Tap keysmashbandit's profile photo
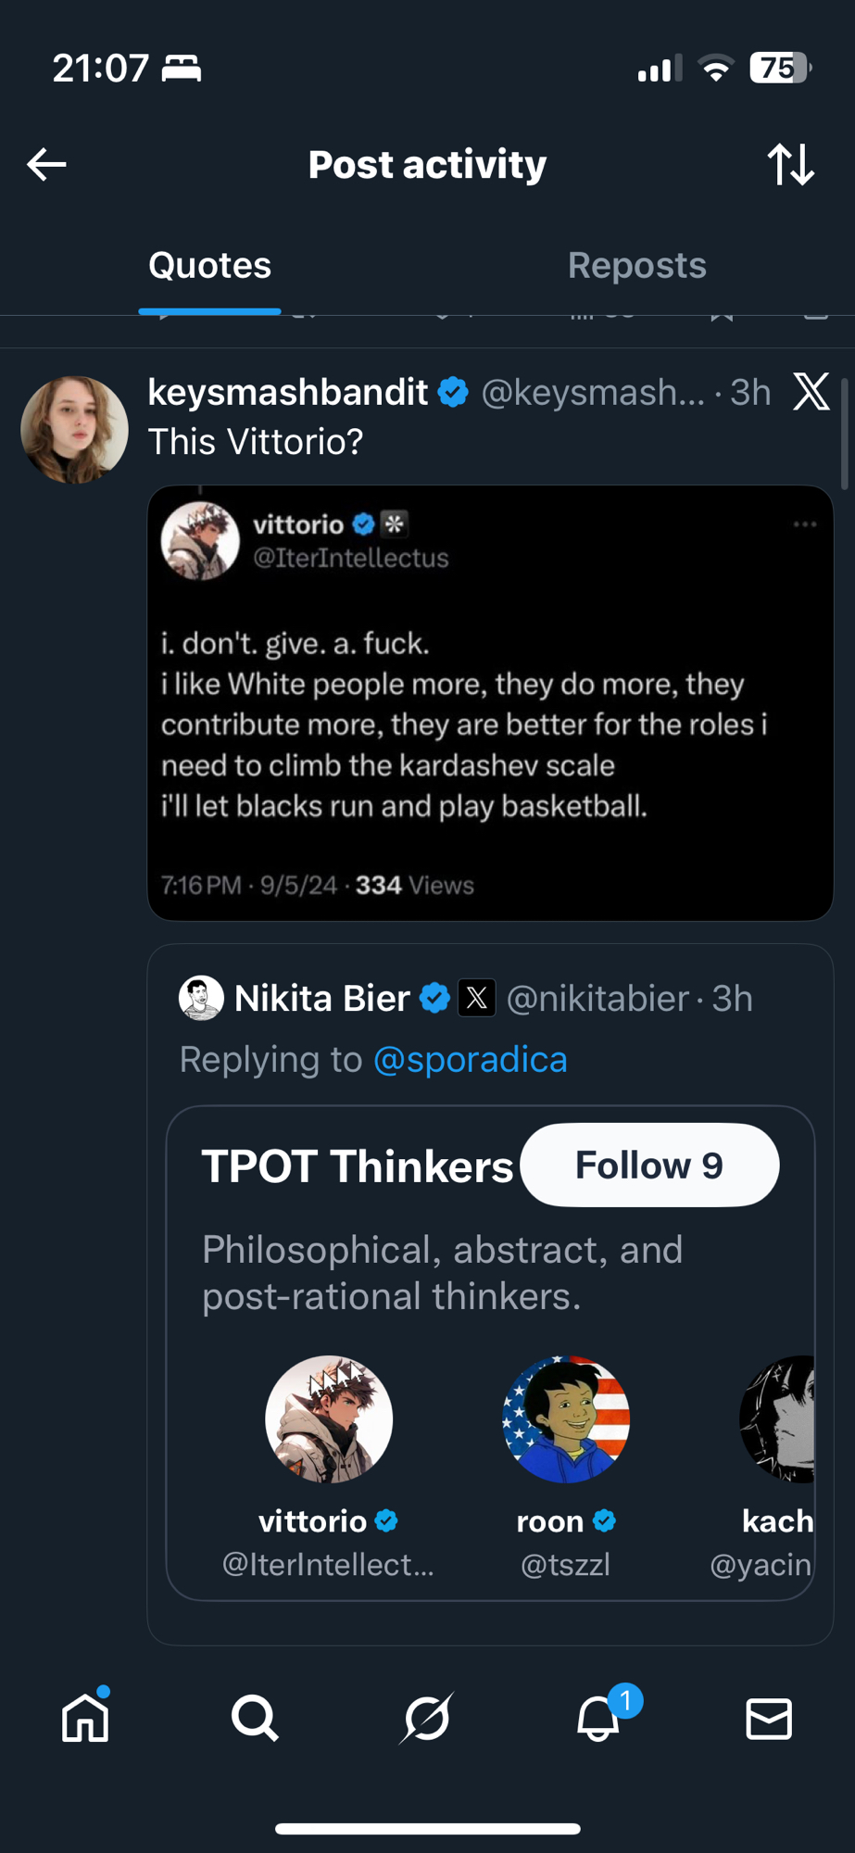Screen dimensions: 855x1853 point(74,430)
